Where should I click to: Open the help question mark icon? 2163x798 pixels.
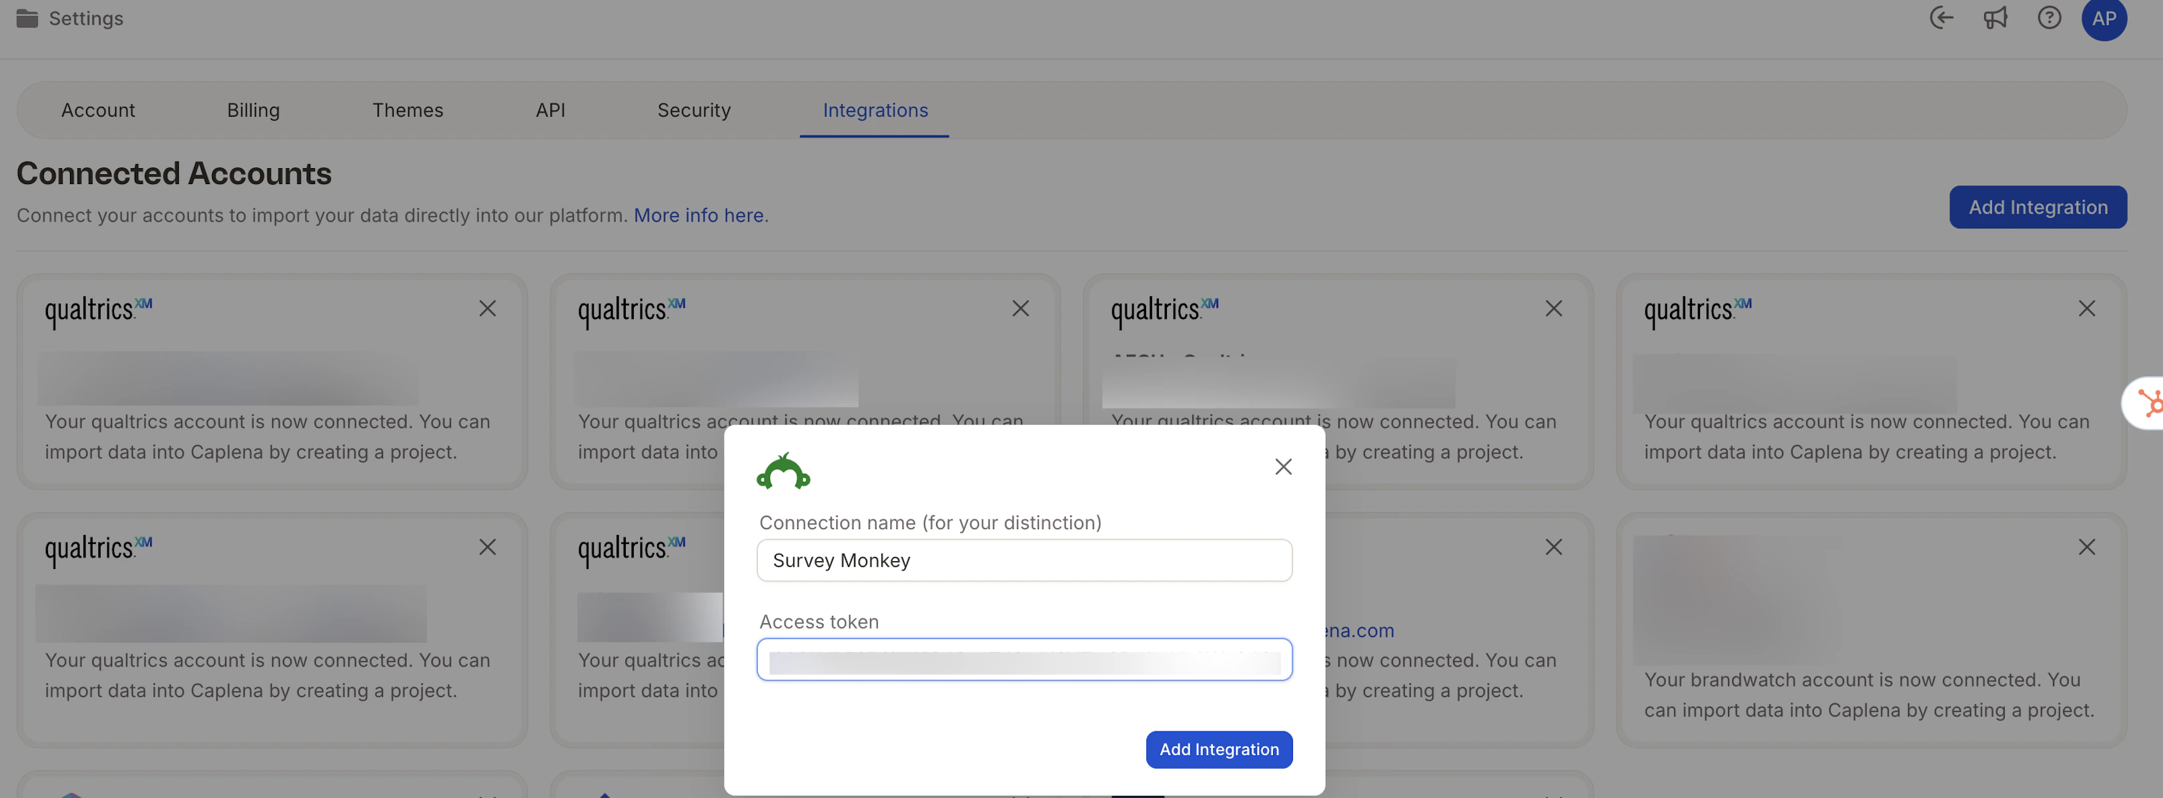(2049, 17)
